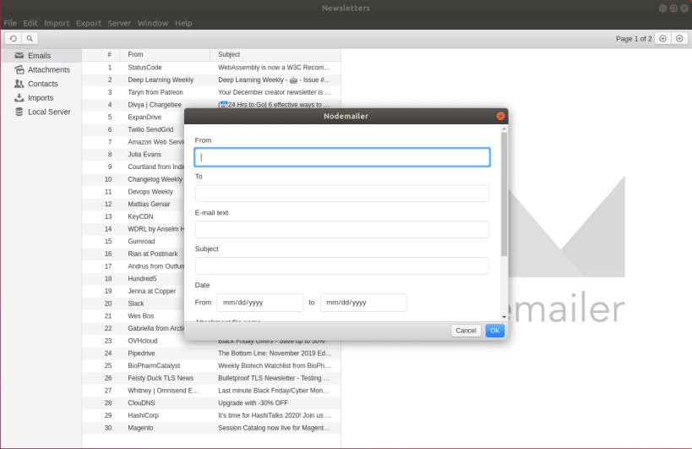Open the File menu
Image resolution: width=692 pixels, height=449 pixels.
[10, 23]
